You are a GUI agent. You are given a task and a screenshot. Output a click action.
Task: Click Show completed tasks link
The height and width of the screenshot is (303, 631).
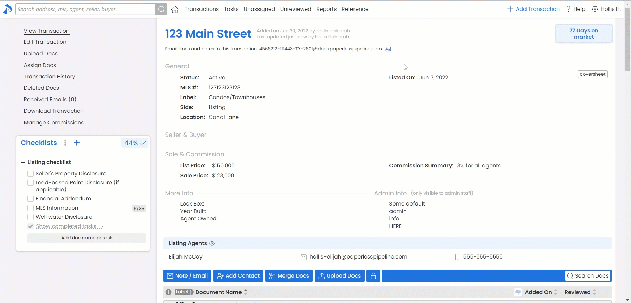click(x=69, y=226)
